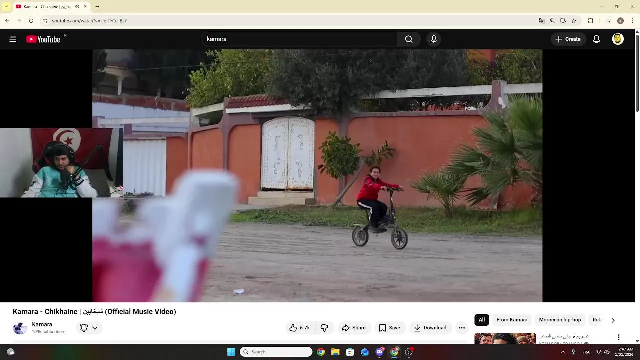Open the Create button menu
Screen dimensions: 640x360
pos(568,39)
